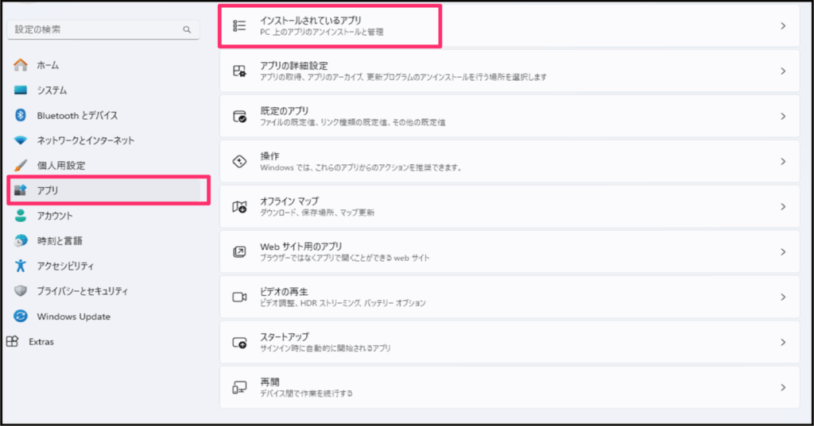814x426 pixels.
Task: Expand the スタートアップ row chevron
Action: tap(783, 342)
